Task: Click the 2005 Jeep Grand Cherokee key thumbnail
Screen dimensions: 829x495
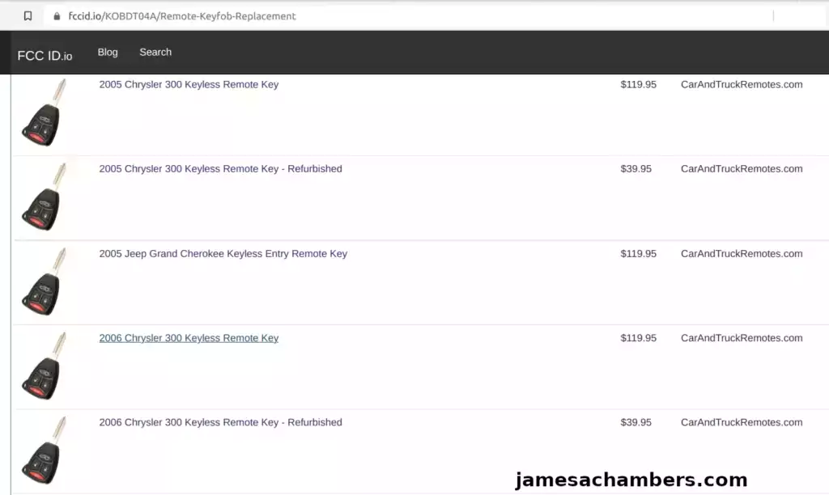Action: pos(45,281)
